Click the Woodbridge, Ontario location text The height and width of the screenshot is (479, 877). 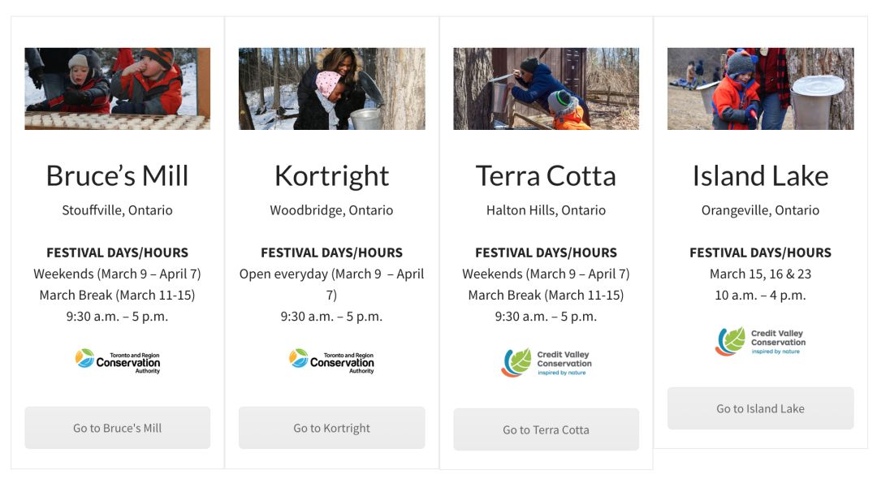tap(331, 210)
